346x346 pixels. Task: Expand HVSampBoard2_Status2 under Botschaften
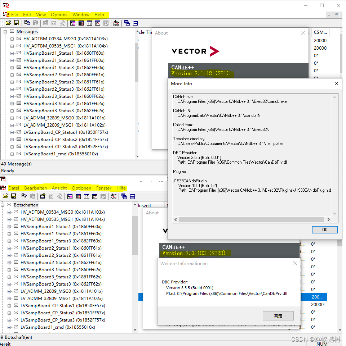9,255
